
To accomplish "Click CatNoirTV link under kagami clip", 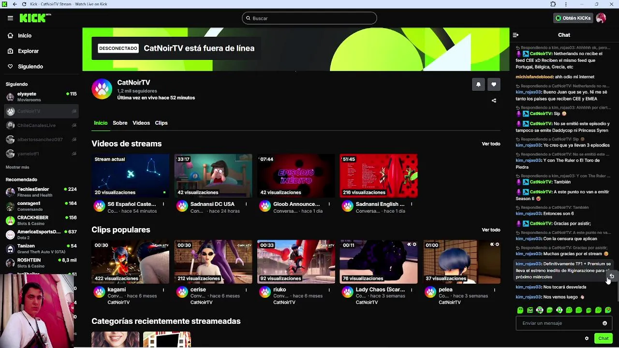I will coord(118,302).
